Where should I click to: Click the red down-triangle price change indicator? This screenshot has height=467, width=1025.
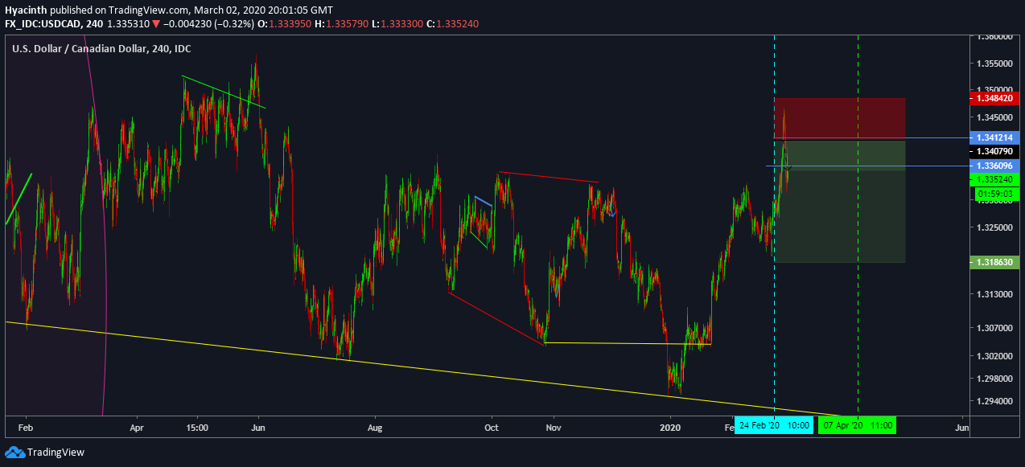(x=156, y=24)
